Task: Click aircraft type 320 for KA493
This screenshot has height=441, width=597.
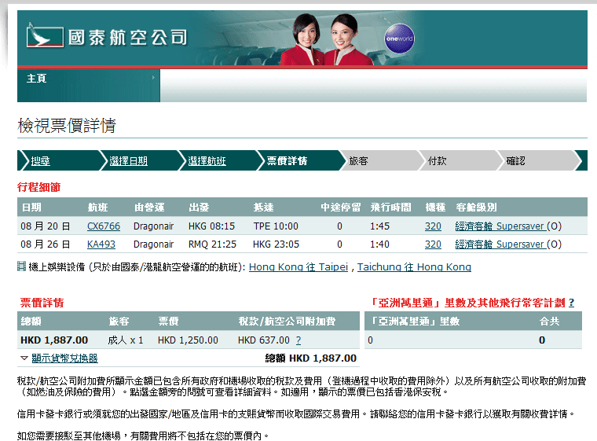Action: coord(433,244)
